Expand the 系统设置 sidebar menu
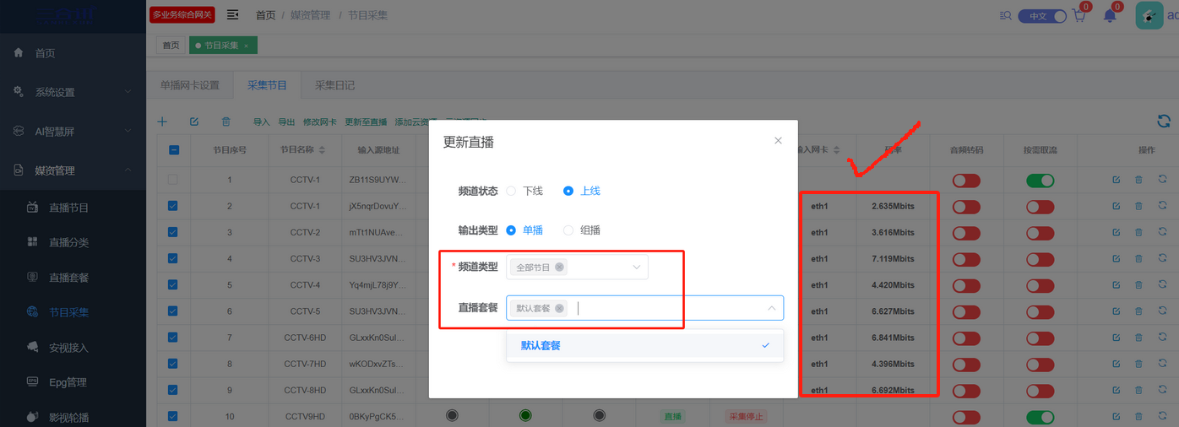Screen dimensions: 1179x427 pos(73,92)
